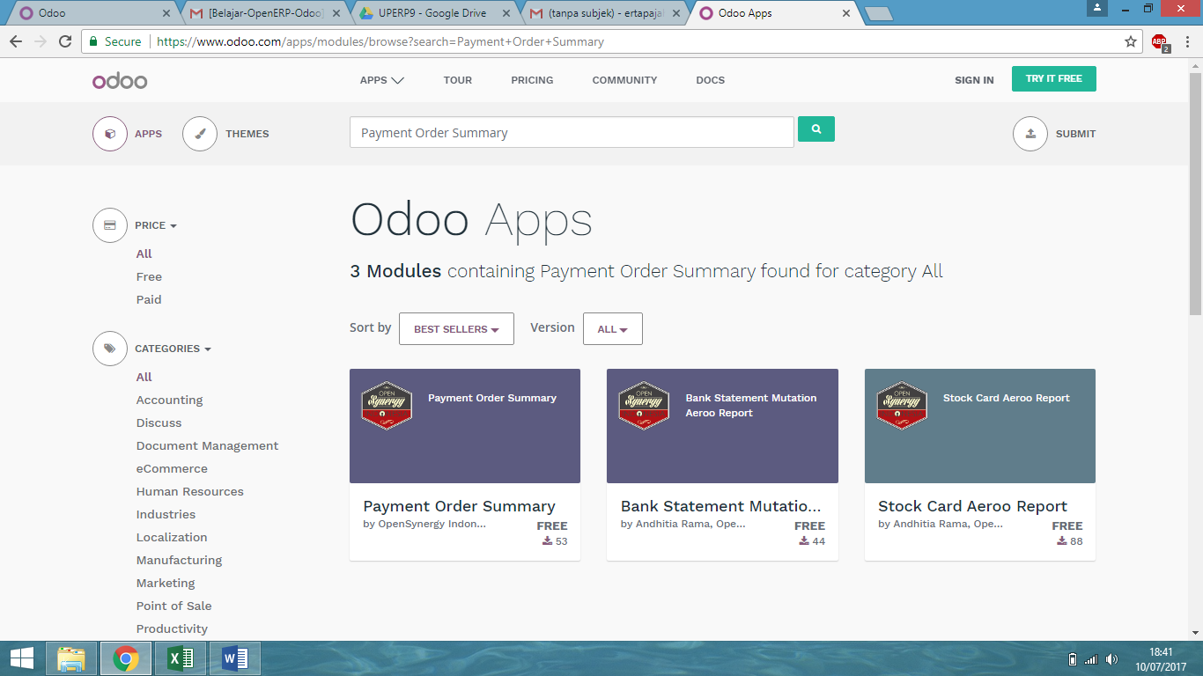Viewport: 1203px width, 676px height.
Task: Filter by Localization category
Action: pos(172,537)
